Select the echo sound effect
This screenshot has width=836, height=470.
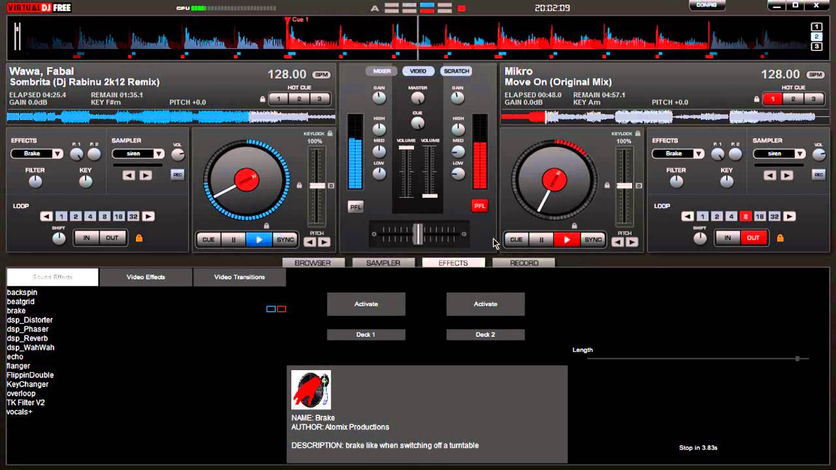tap(15, 357)
